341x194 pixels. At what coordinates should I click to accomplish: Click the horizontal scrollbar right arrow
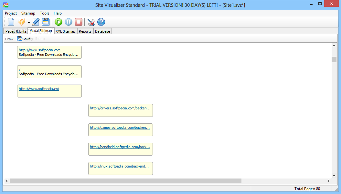[x=329, y=181]
